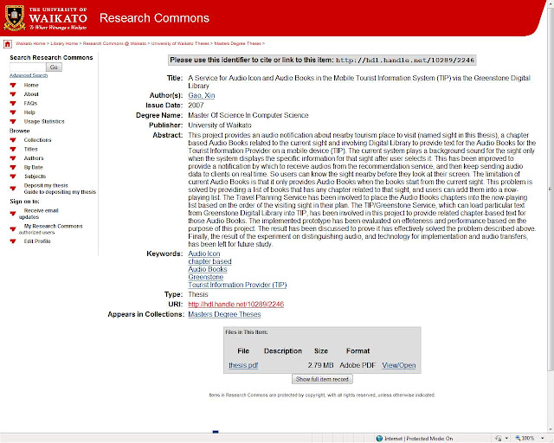Click the Greenstone keyword link
Image resolution: width=554 pixels, height=443 pixels.
[206, 278]
